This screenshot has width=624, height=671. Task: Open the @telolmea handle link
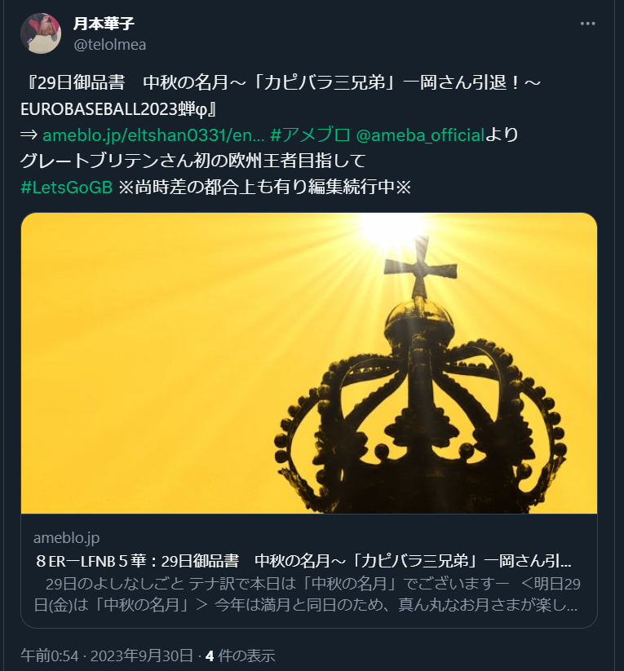coord(110,45)
